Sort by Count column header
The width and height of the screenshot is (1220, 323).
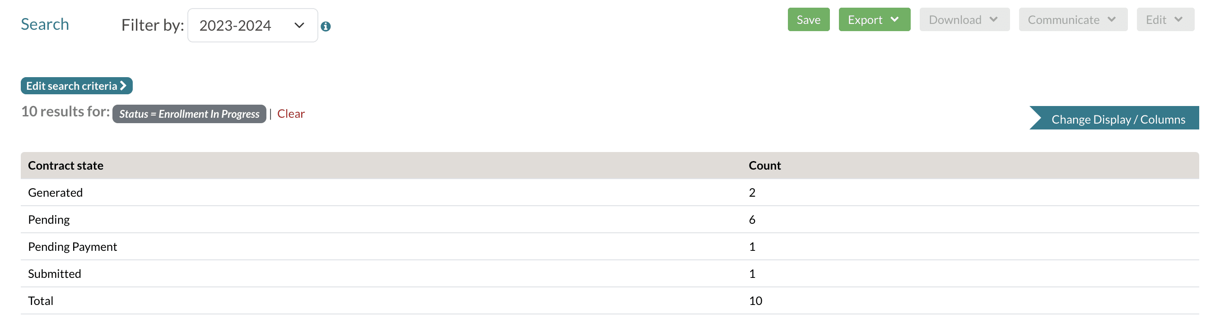[x=764, y=166]
